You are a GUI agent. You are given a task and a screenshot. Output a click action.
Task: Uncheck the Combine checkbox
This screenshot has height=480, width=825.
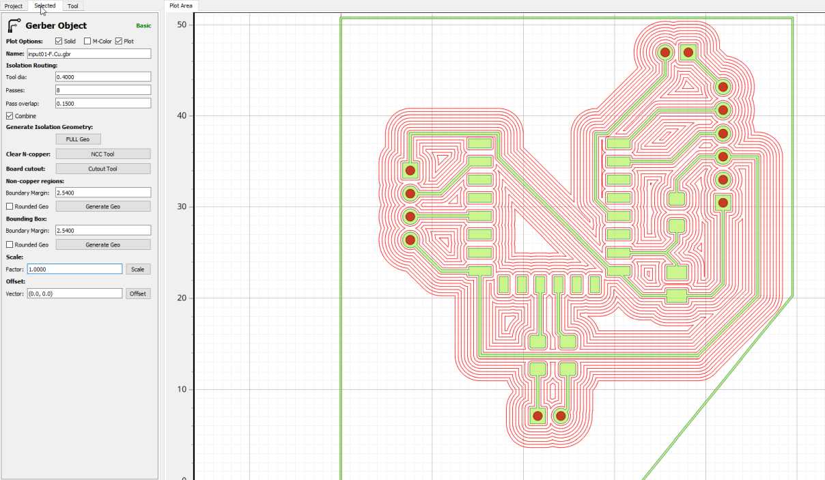(10, 116)
